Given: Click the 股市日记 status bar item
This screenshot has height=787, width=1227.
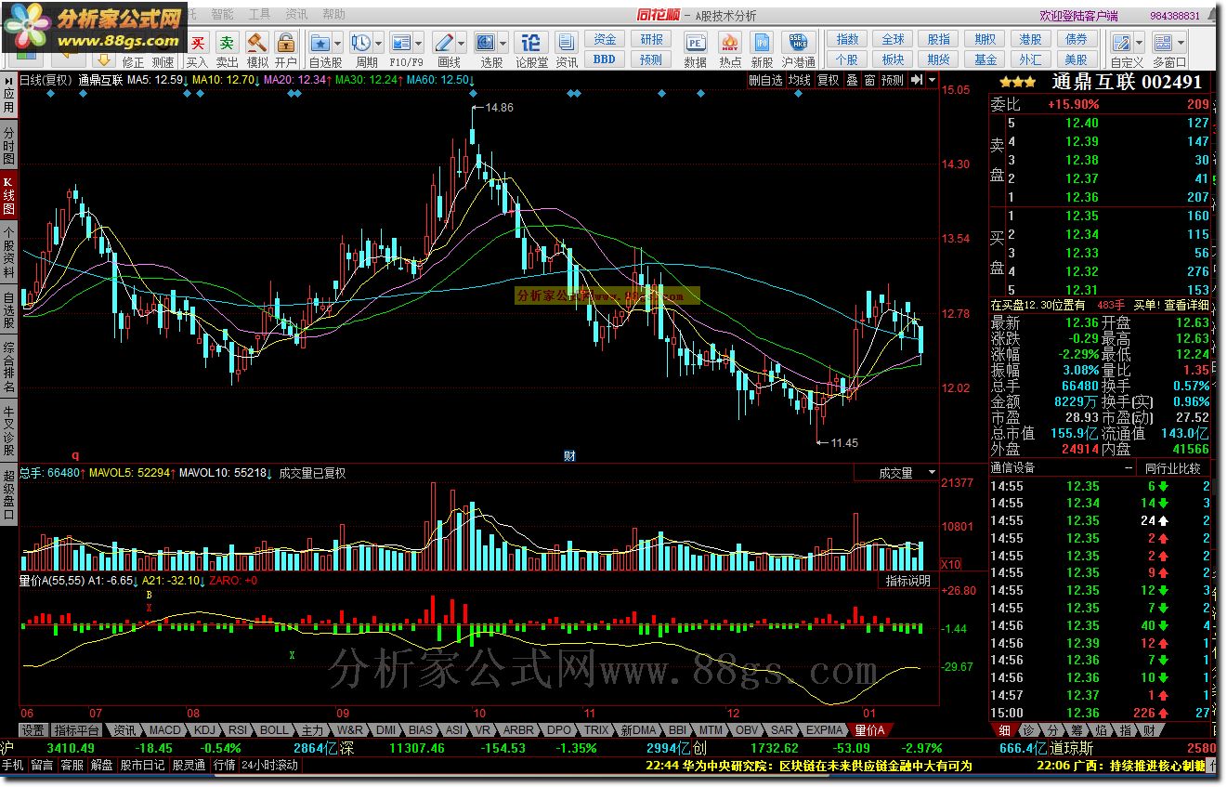Looking at the screenshot, I should pyautogui.click(x=142, y=766).
